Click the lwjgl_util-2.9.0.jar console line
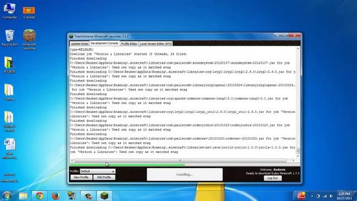The width and height of the screenshot is (357, 201). click(182, 112)
